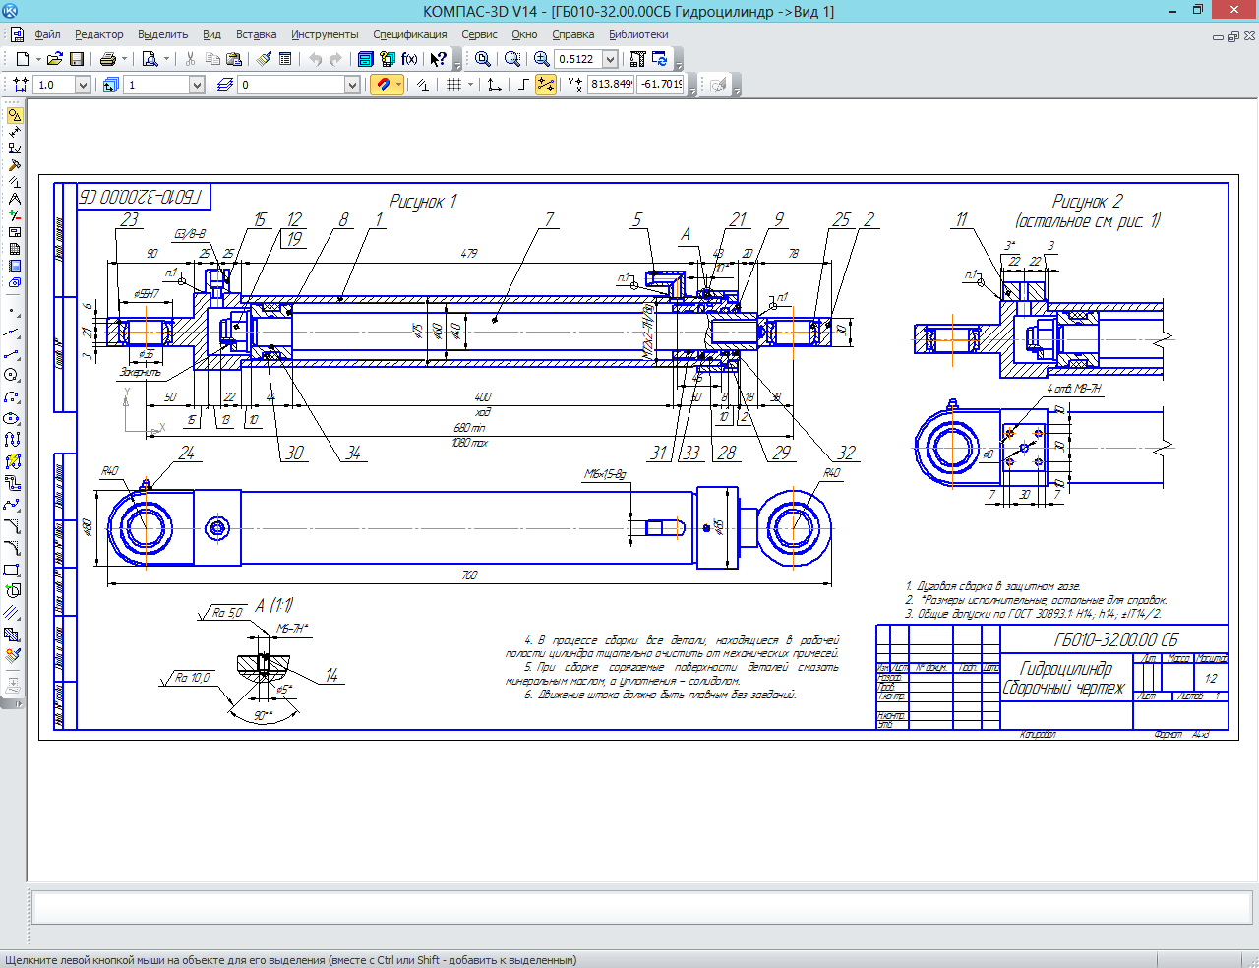1259x968 pixels.
Task: Select the Dimensions toolbar switch icon
Action: point(15,133)
